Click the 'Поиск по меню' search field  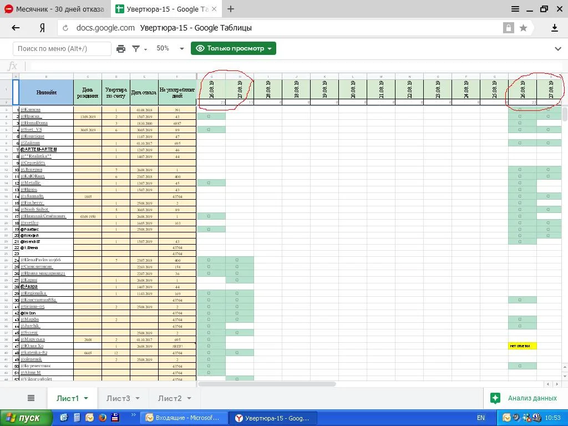coord(62,49)
